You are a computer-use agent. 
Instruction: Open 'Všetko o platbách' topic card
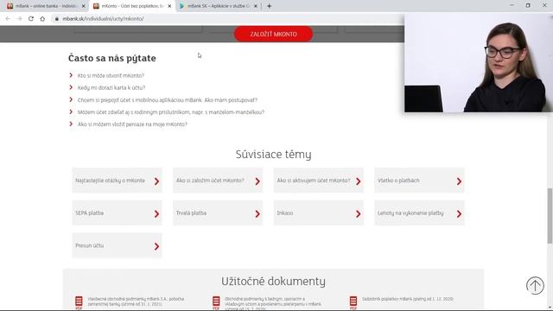[x=419, y=181]
